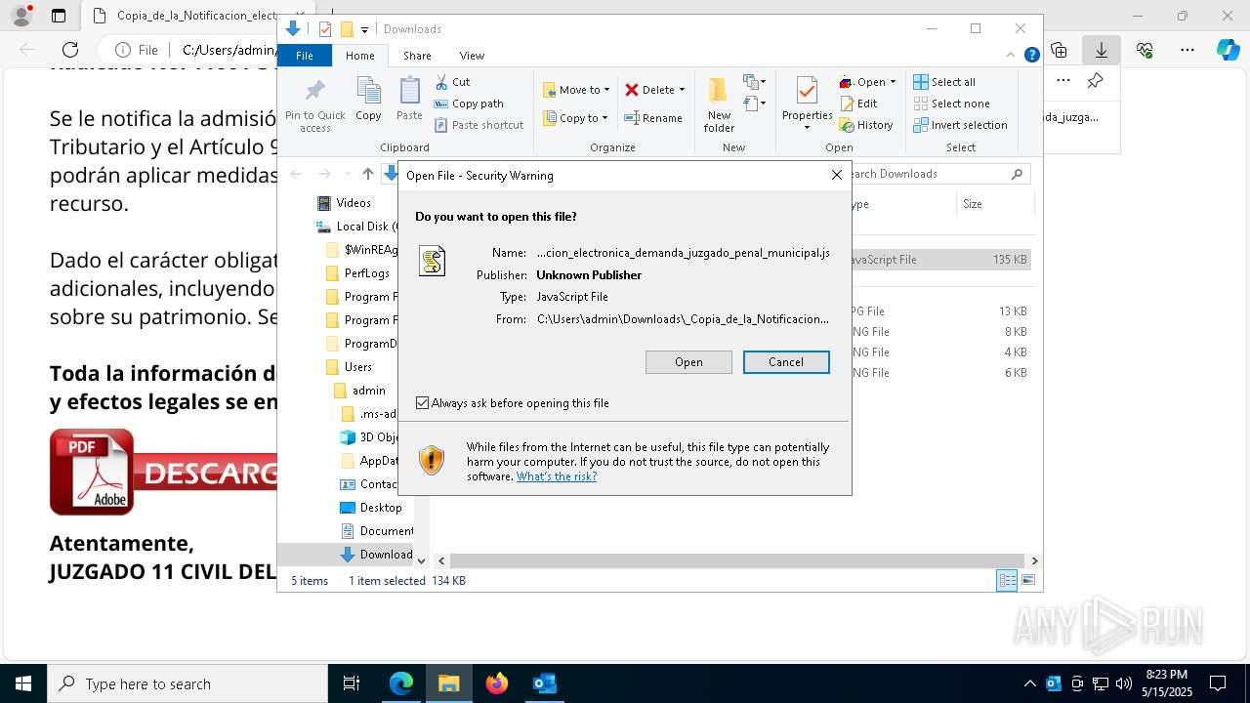Open Outlook from the taskbar
This screenshot has height=703, width=1250.
click(x=544, y=683)
